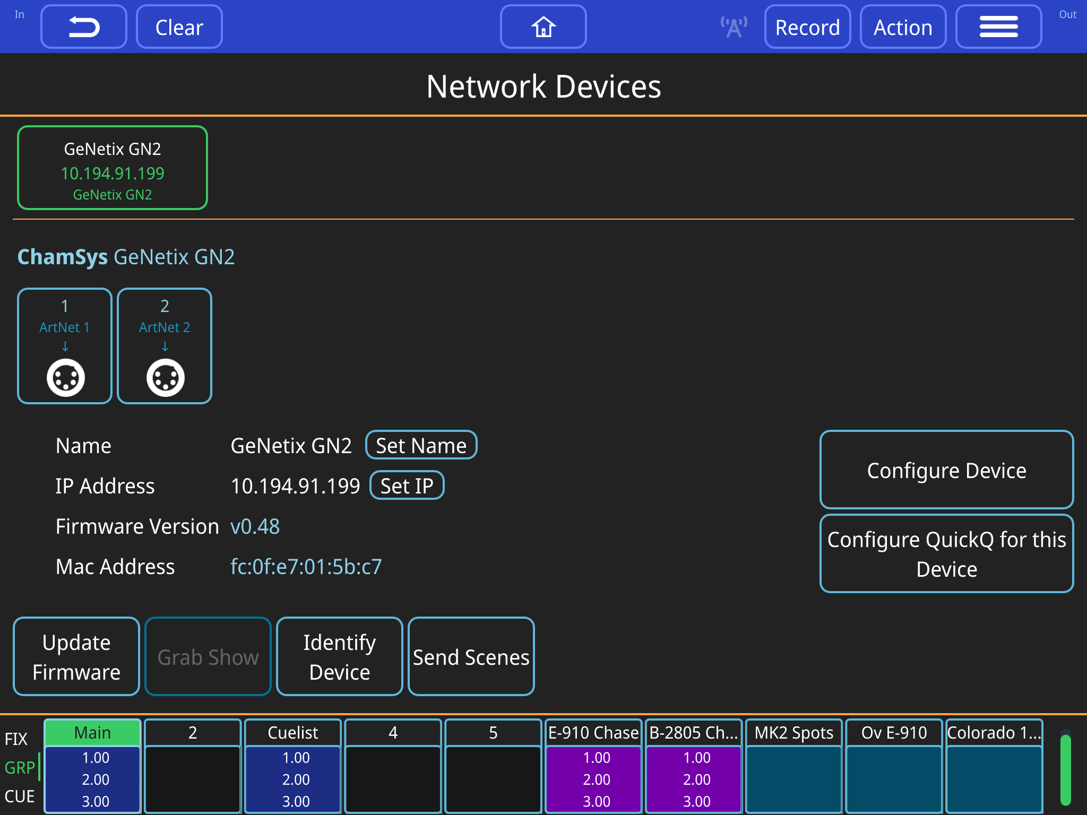1087x815 pixels.
Task: Click Set Name for the device
Action: coord(421,445)
